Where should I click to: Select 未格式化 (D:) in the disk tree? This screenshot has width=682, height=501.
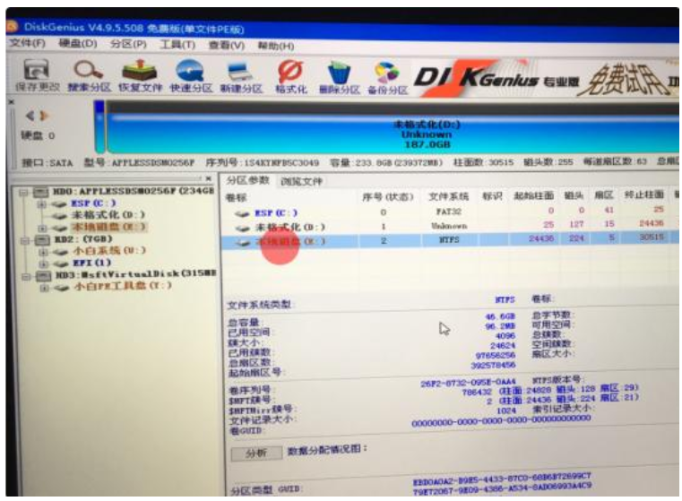click(x=108, y=215)
